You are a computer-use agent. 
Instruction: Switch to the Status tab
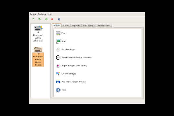click(x=66, y=26)
